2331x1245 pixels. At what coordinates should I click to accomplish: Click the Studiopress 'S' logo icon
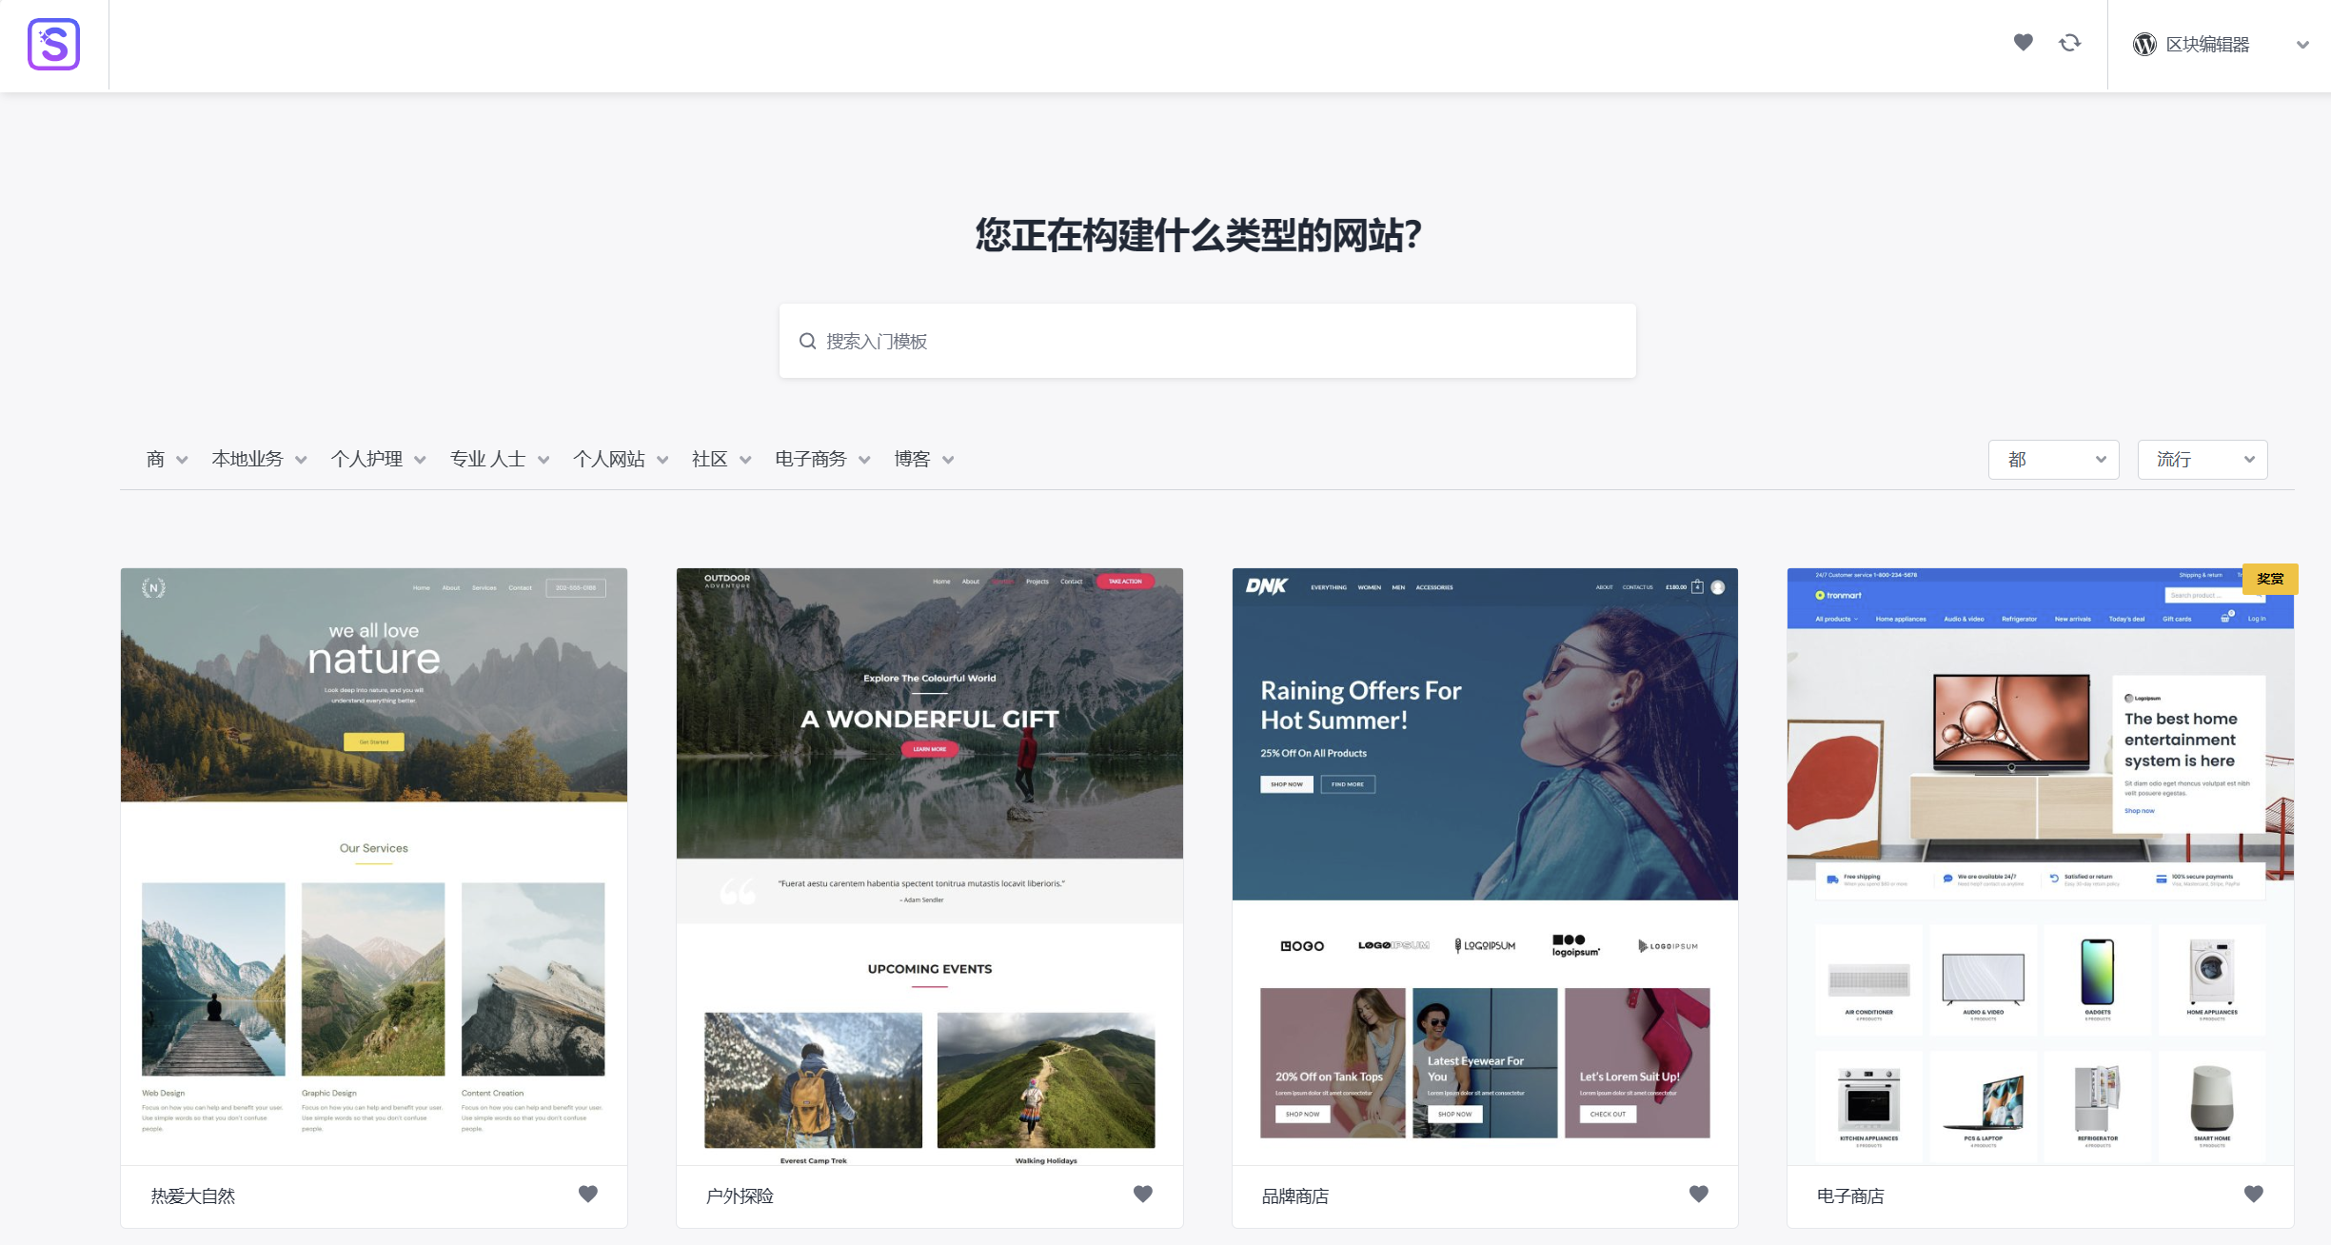[x=54, y=45]
